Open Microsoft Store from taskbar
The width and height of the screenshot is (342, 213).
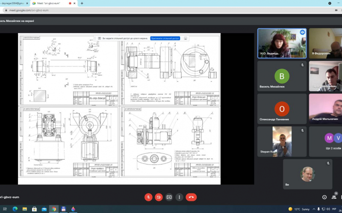click(34, 209)
